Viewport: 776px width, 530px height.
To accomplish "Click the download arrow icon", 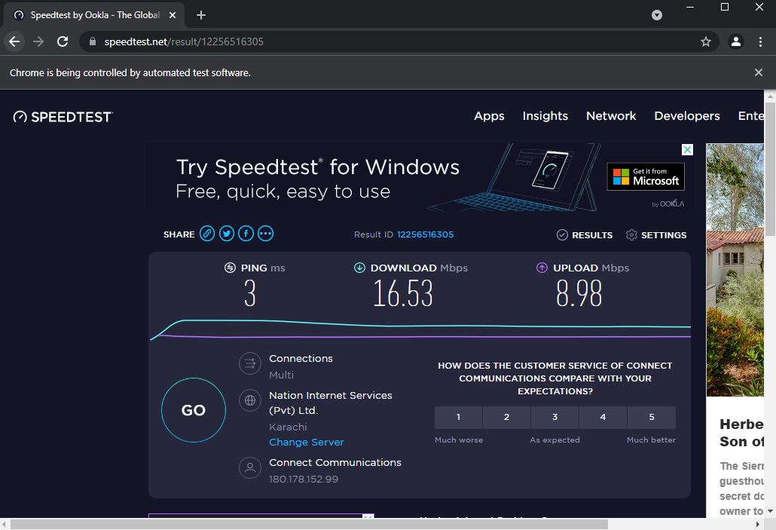I will (360, 268).
